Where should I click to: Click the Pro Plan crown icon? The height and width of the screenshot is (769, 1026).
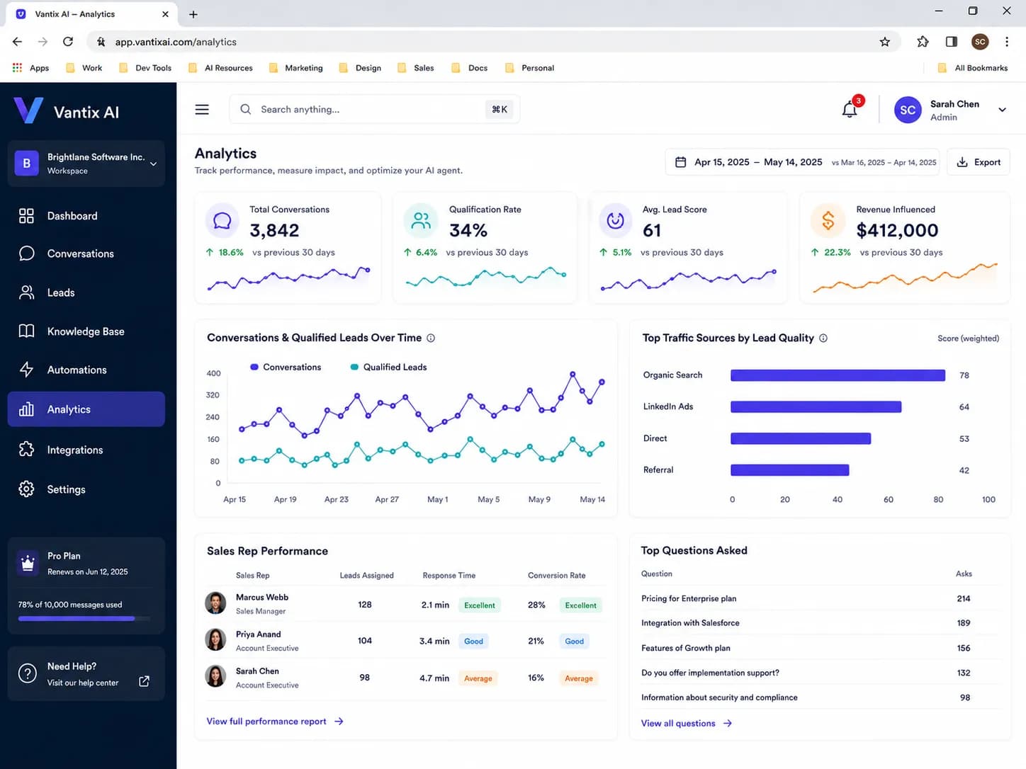[x=28, y=564]
